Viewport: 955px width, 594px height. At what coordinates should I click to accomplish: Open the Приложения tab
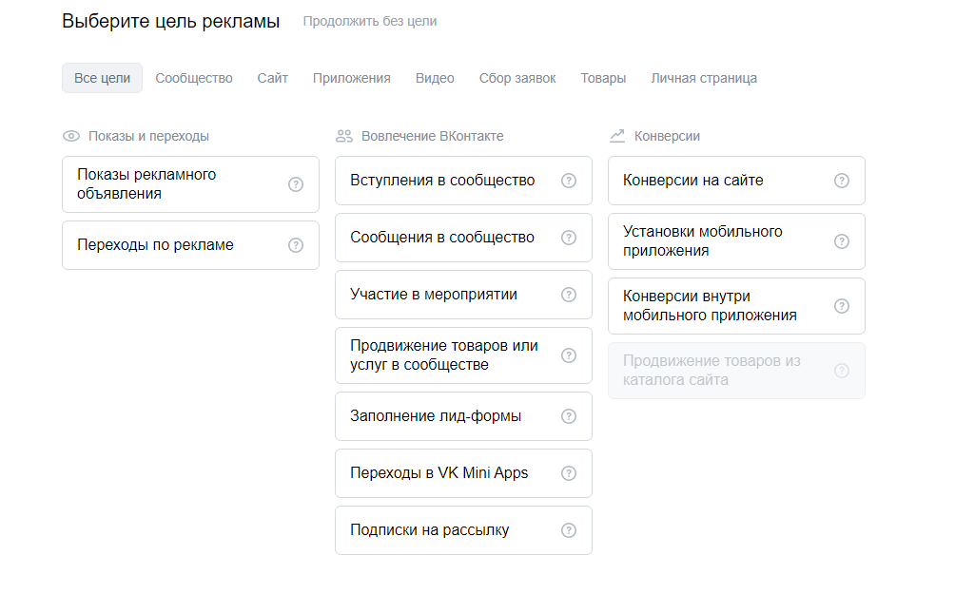click(x=351, y=78)
